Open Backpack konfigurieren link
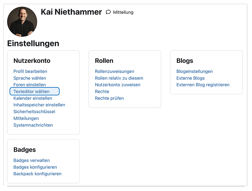 click(37, 174)
